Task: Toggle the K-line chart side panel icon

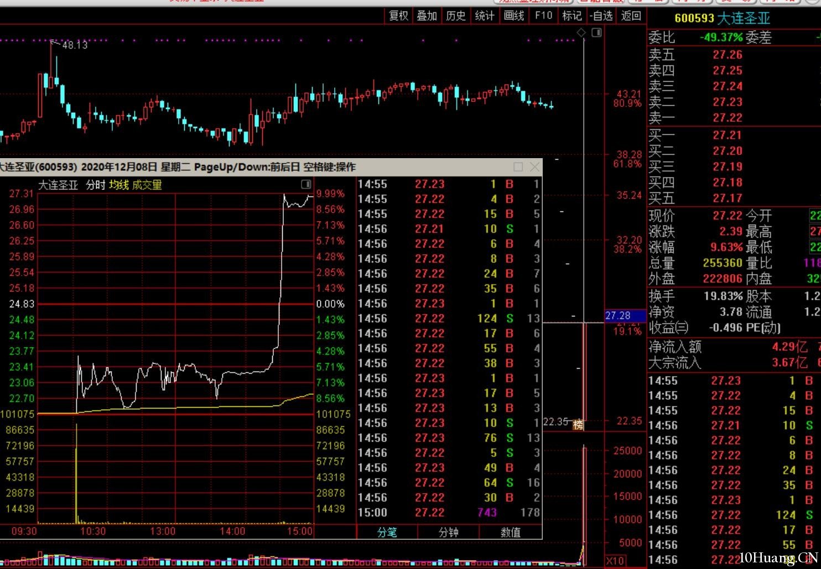Action: tap(596, 33)
